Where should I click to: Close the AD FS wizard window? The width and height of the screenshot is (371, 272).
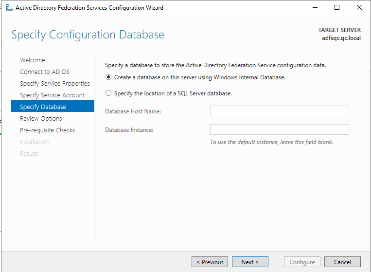point(359,8)
